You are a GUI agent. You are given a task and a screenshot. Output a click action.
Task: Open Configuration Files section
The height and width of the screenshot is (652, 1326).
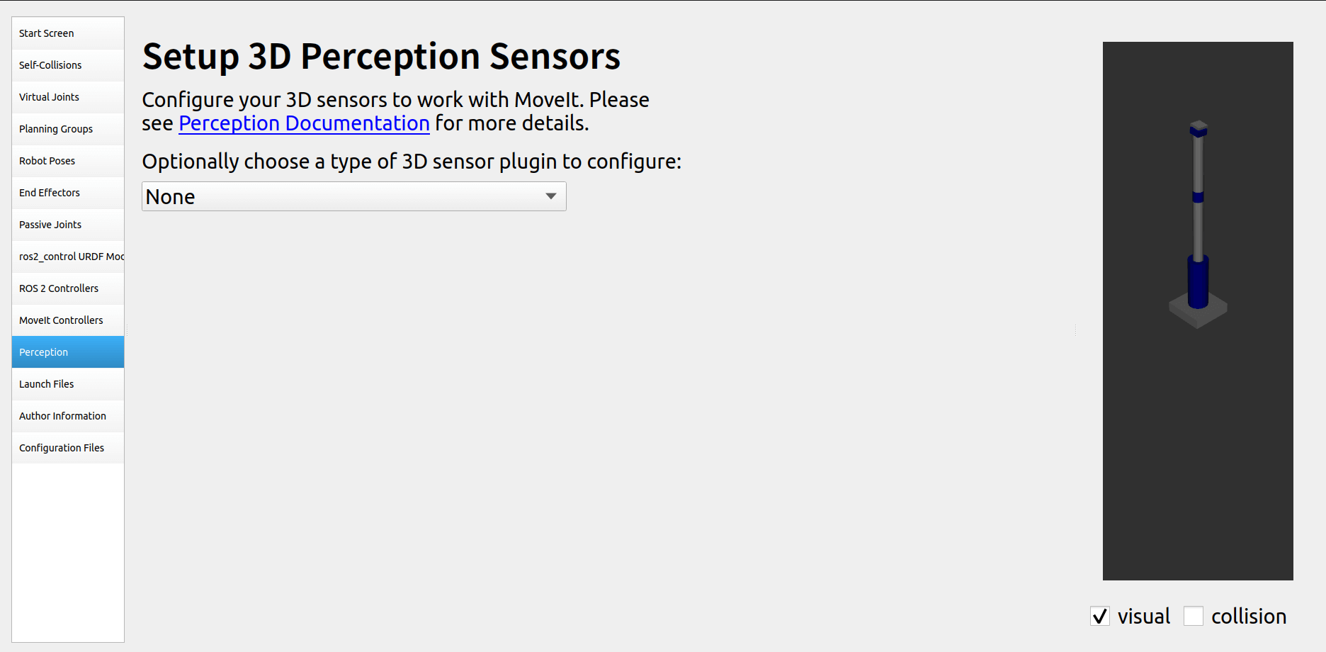click(67, 448)
